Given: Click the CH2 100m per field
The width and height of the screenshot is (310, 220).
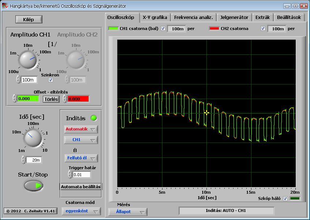Looking at the screenshot, I should (277, 29).
